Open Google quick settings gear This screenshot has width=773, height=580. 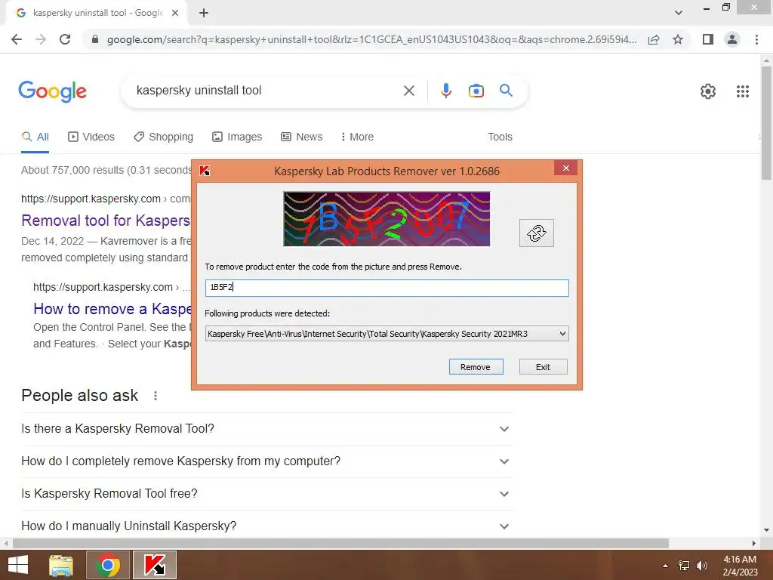coord(708,91)
